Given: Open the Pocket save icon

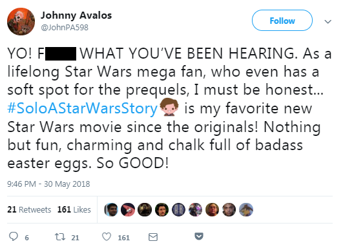Looking at the screenshot, I should (x=199, y=236).
